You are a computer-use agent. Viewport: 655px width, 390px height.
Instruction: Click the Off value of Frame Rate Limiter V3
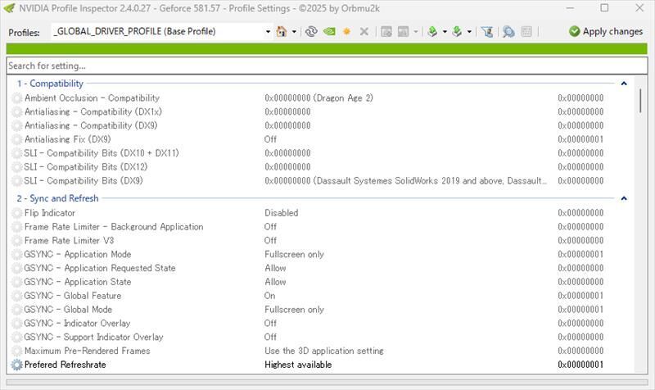point(270,240)
